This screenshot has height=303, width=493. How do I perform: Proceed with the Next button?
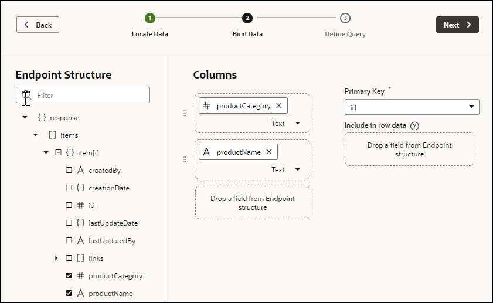(x=457, y=25)
